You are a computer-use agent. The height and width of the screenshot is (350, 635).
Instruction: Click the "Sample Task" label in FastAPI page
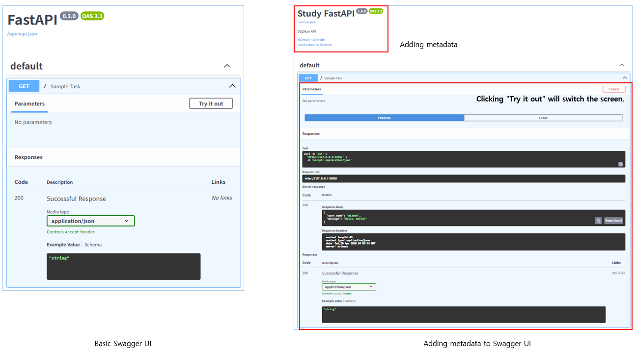click(x=65, y=86)
